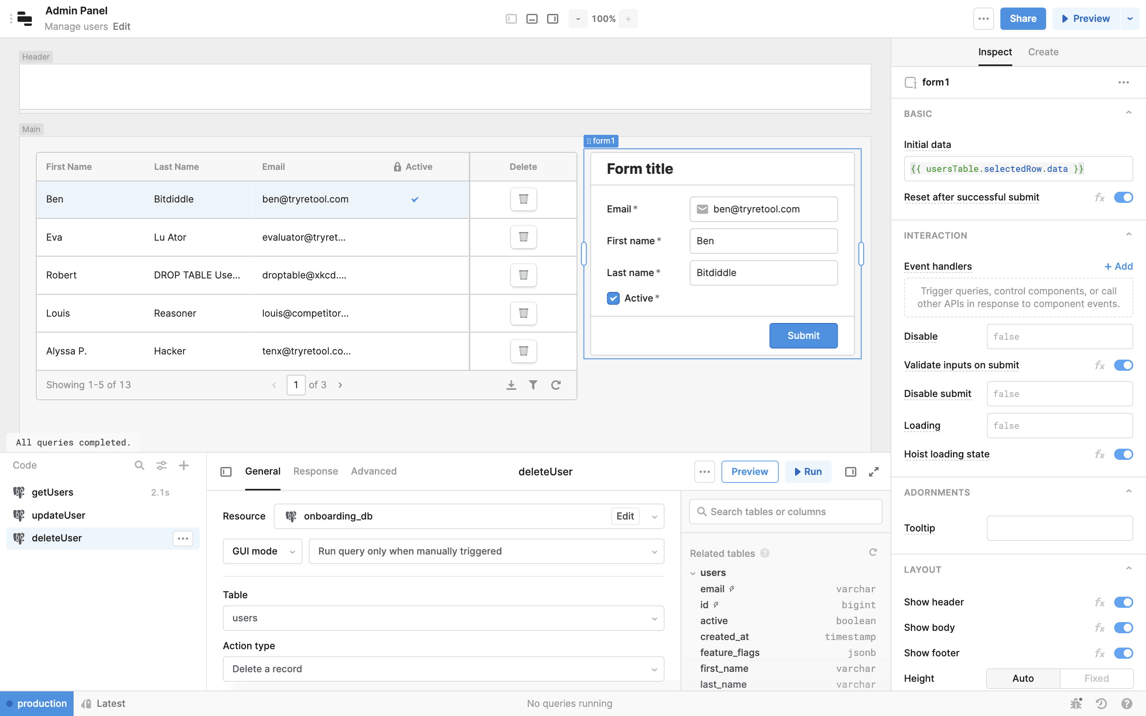Refresh the users table
The width and height of the screenshot is (1146, 716).
pyautogui.click(x=556, y=385)
